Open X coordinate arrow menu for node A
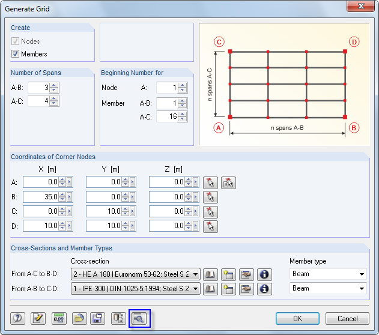Screen dimensions: 379x335 [69, 182]
